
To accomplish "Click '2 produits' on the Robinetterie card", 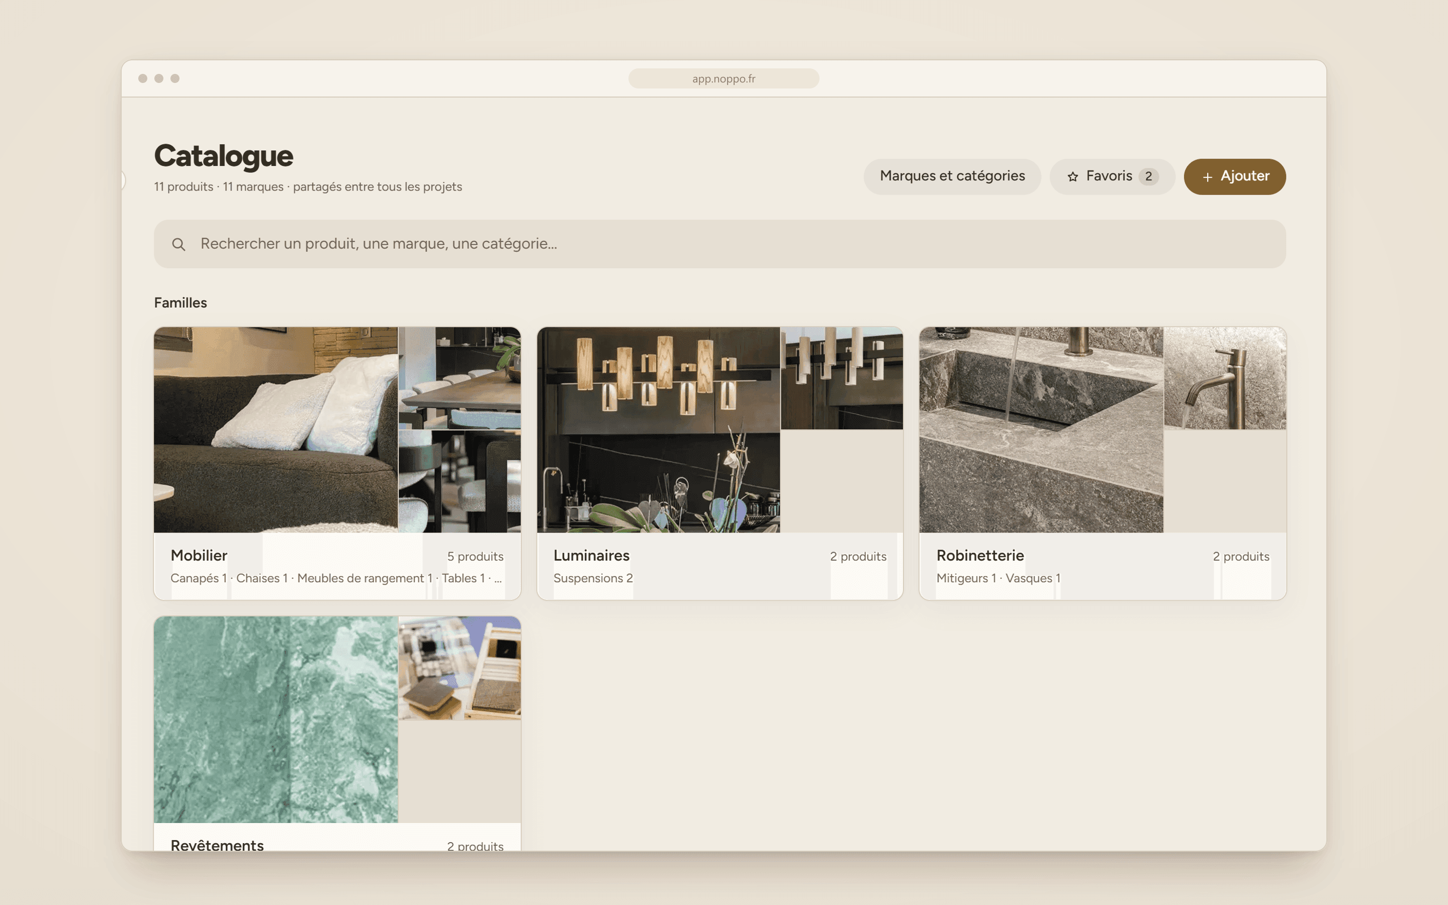I will (x=1241, y=556).
